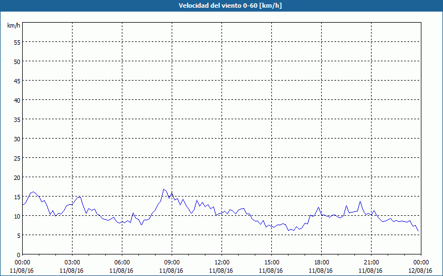This screenshot has width=443, height=276.
Task: Click the 'km/h' axis unit label
Action: [13, 25]
